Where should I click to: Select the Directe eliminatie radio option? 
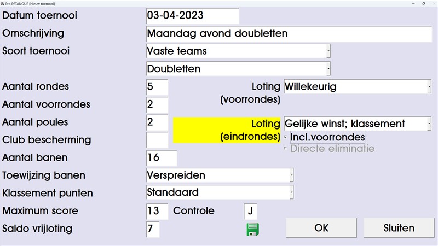pyautogui.click(x=286, y=148)
